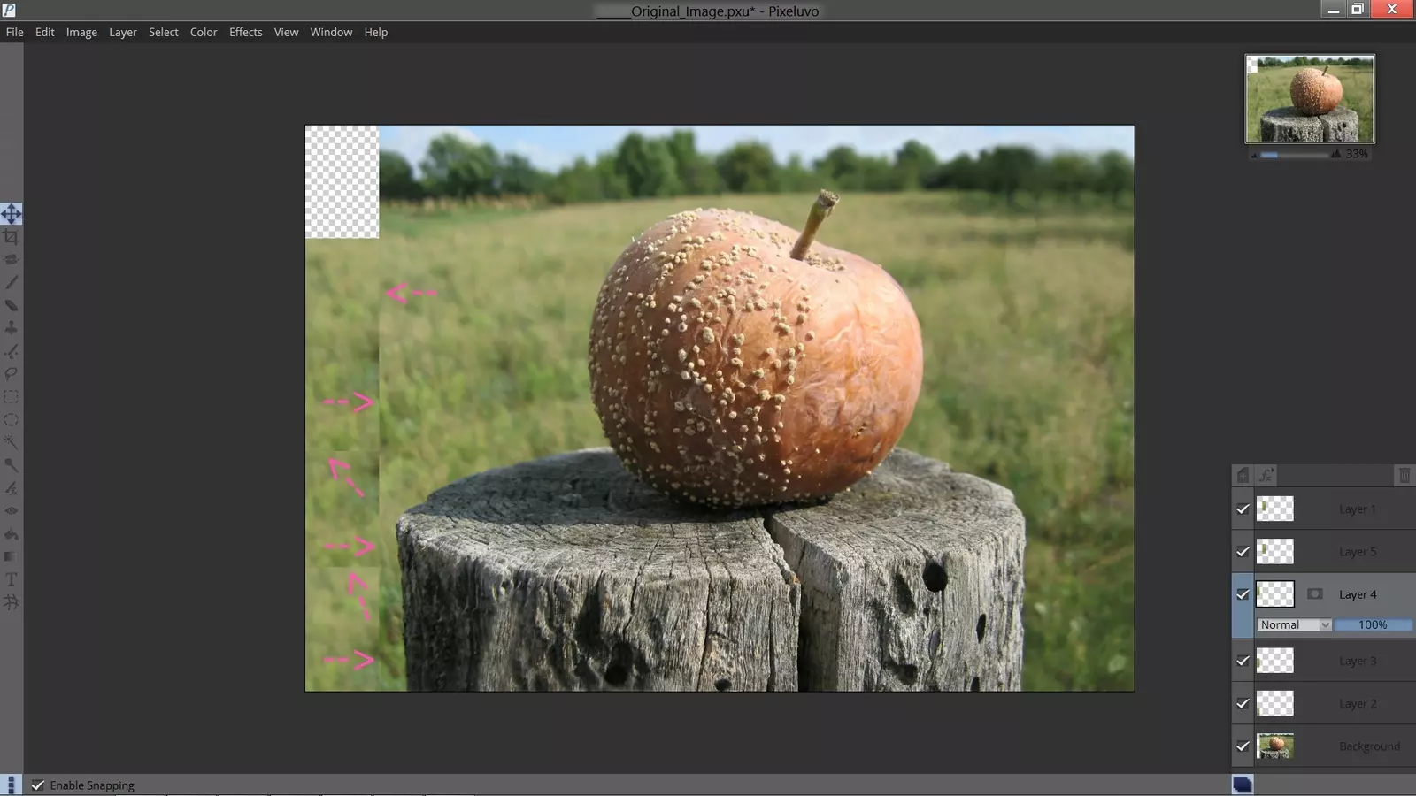Click the layer effects fx icon
Screen dimensions: 1416x796
coord(1266,476)
